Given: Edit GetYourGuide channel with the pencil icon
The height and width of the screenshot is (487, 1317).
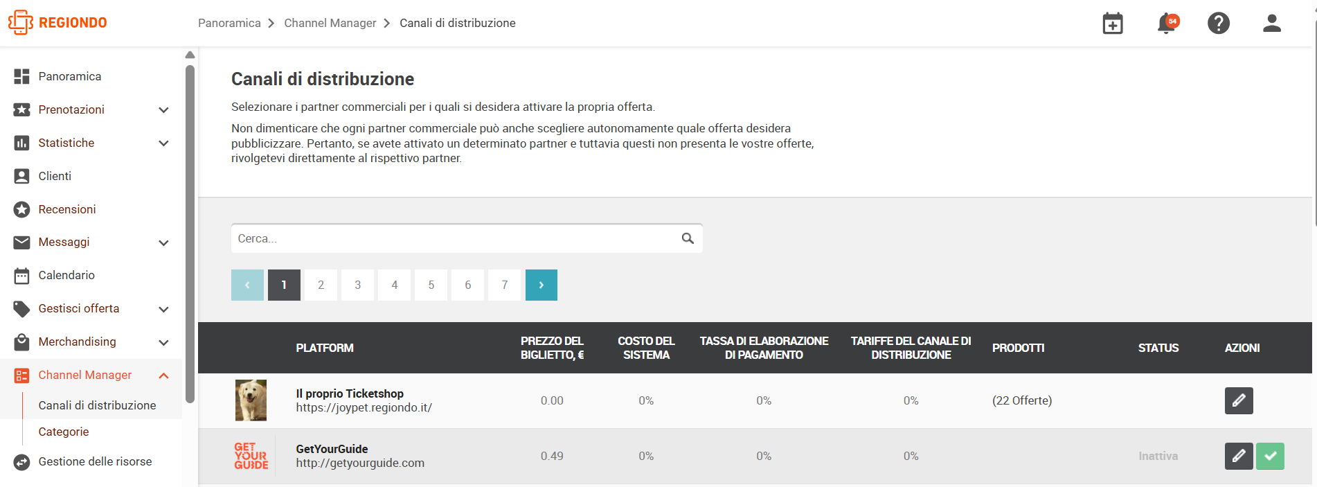Looking at the screenshot, I should (1239, 456).
